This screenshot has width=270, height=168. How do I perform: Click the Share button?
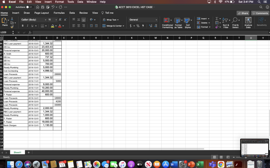pos(243,13)
